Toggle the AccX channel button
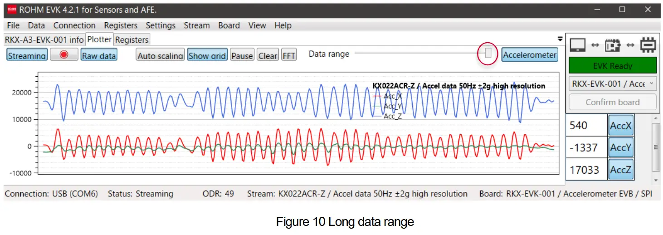 pyautogui.click(x=620, y=125)
